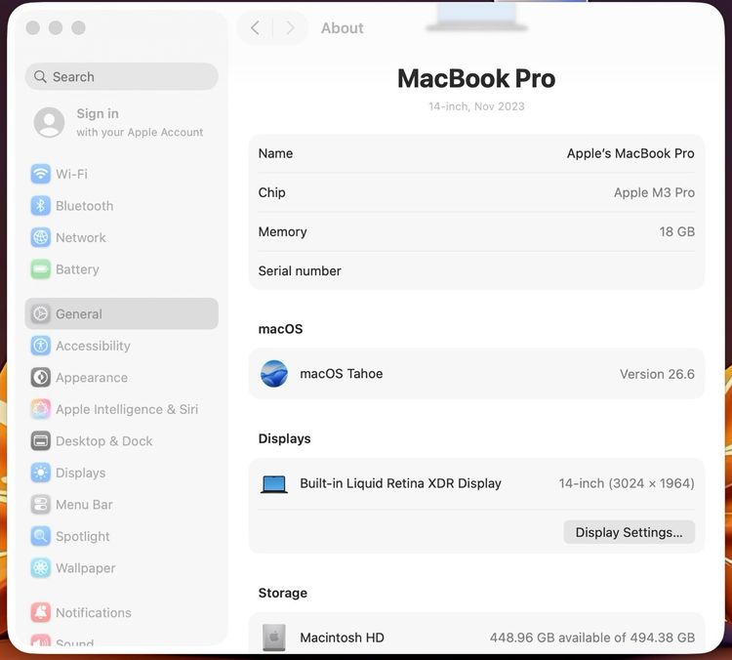
Task: Click the 14-inch (3024 × 1964) resolution text
Action: click(627, 483)
